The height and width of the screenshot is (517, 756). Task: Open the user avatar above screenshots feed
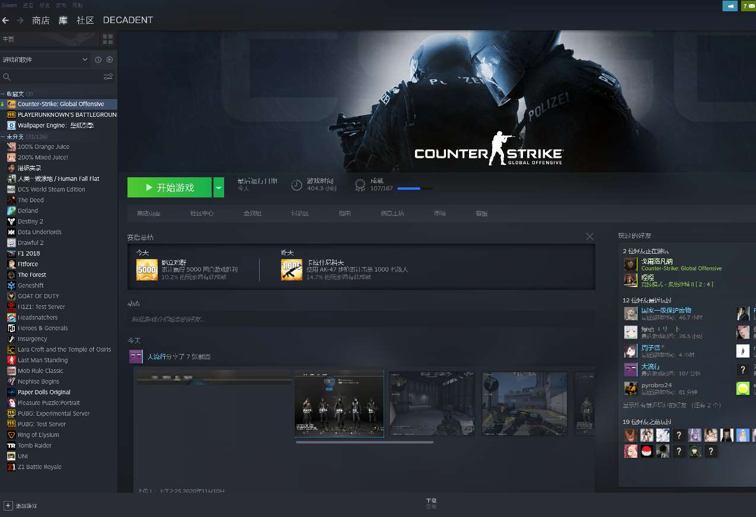(x=136, y=356)
